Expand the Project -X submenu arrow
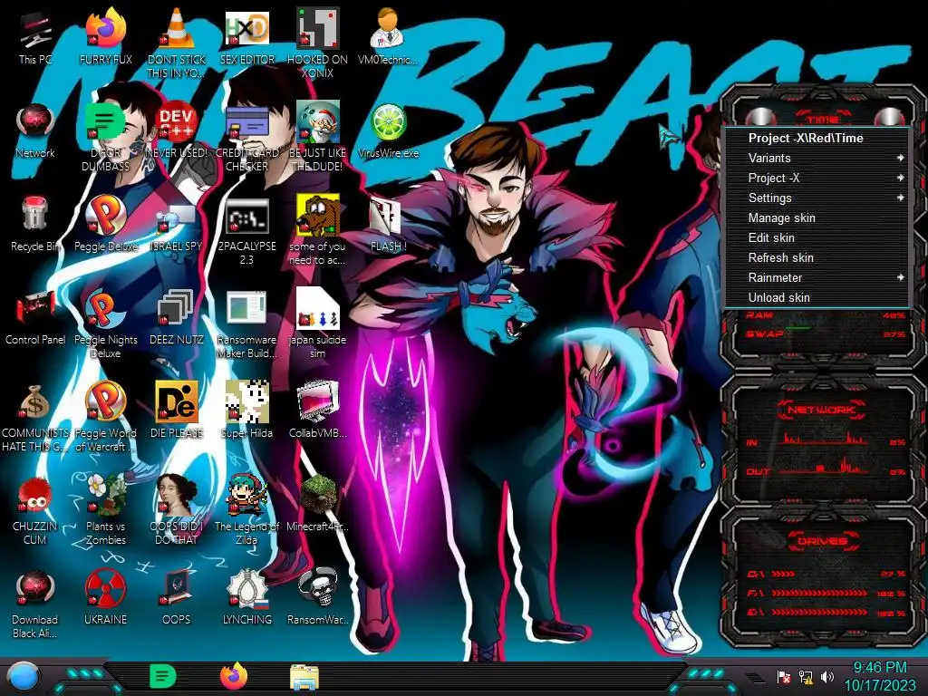 (900, 179)
